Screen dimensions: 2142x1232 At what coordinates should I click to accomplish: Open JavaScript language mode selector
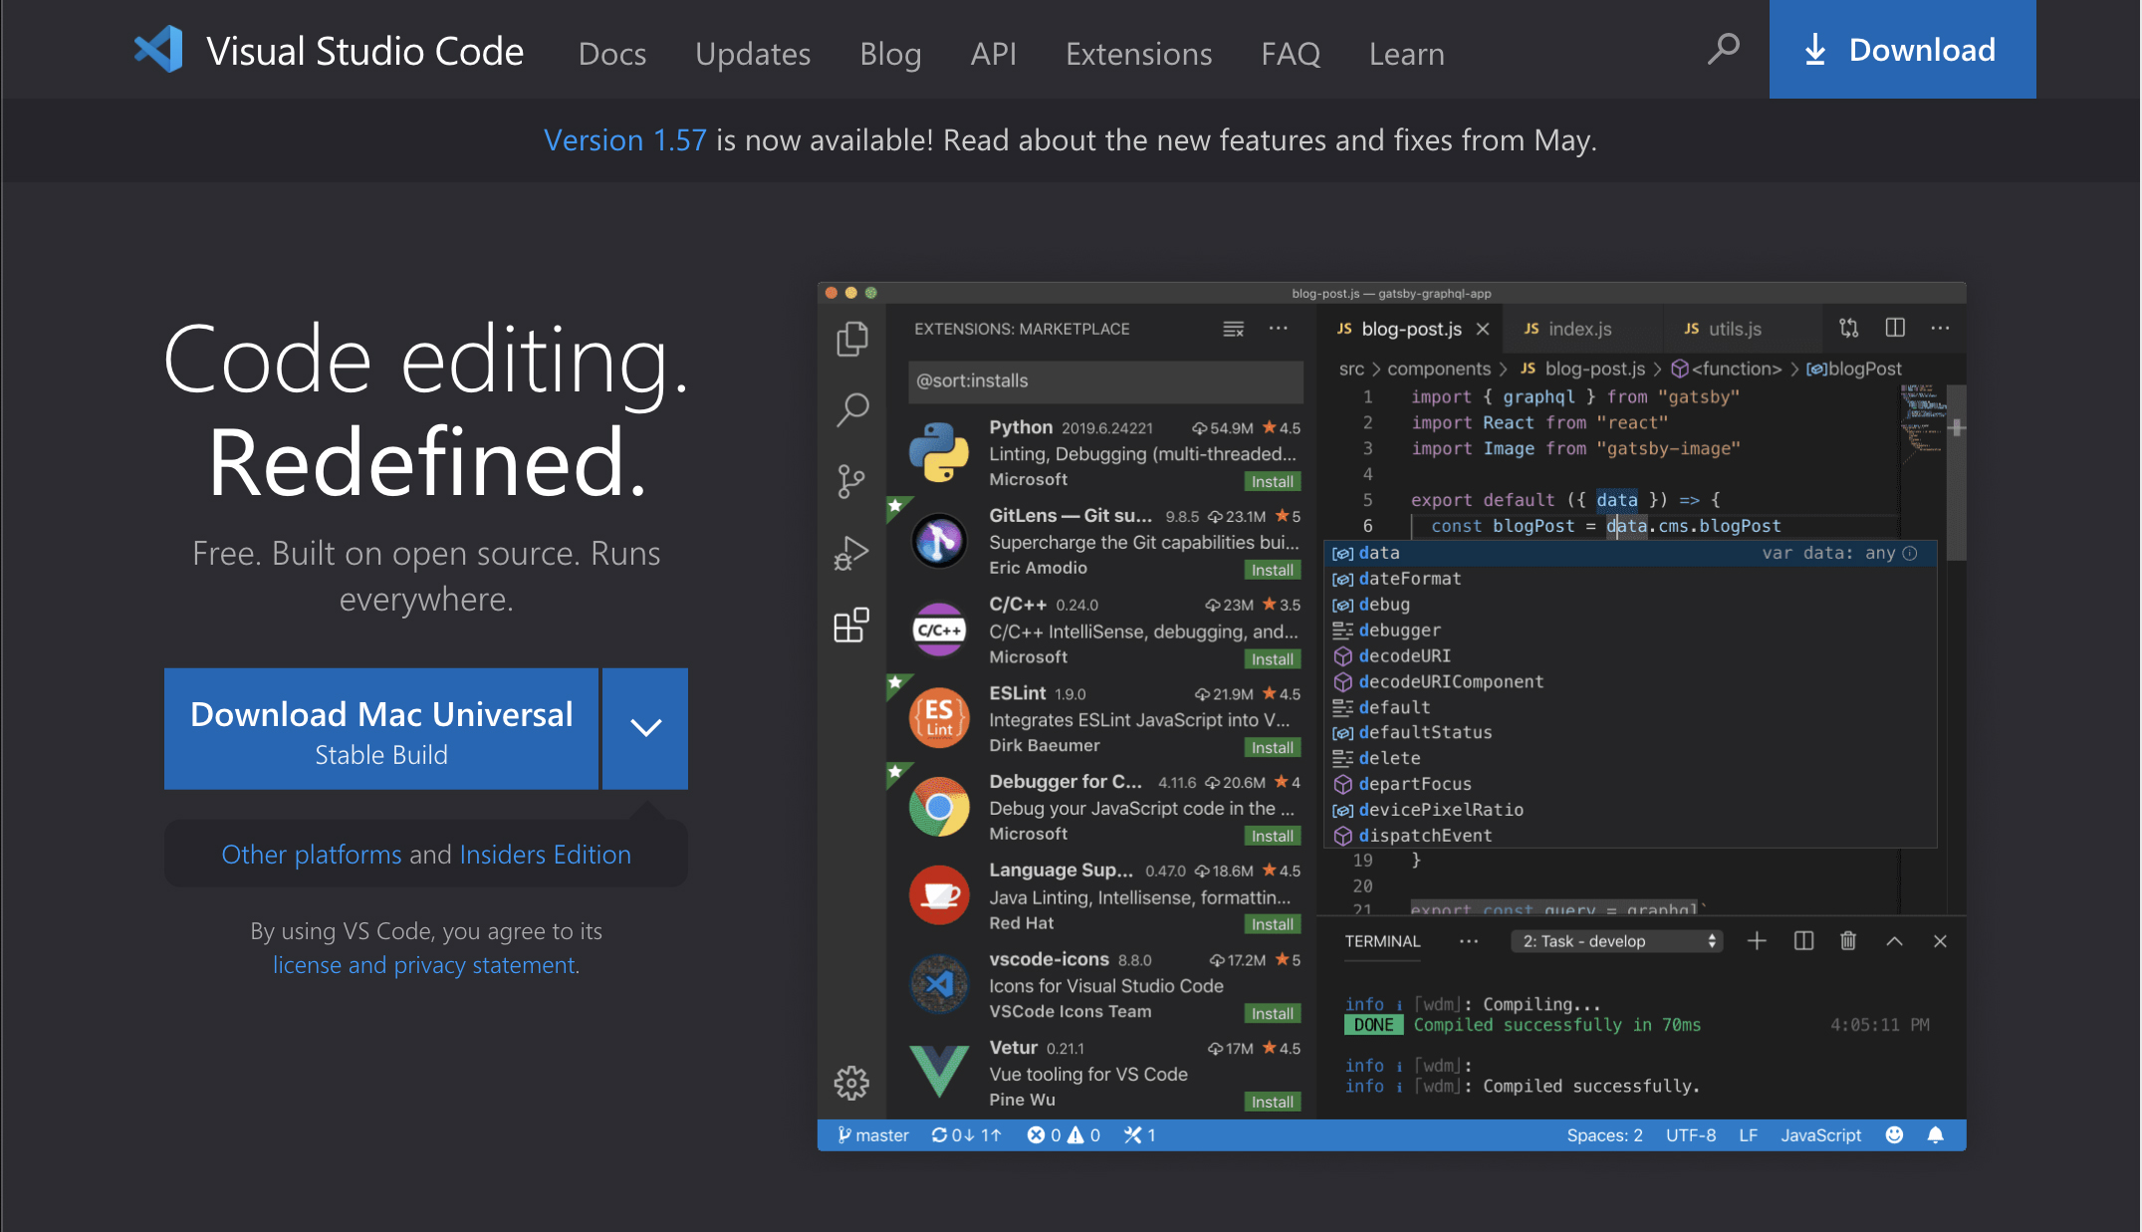coord(1820,1135)
